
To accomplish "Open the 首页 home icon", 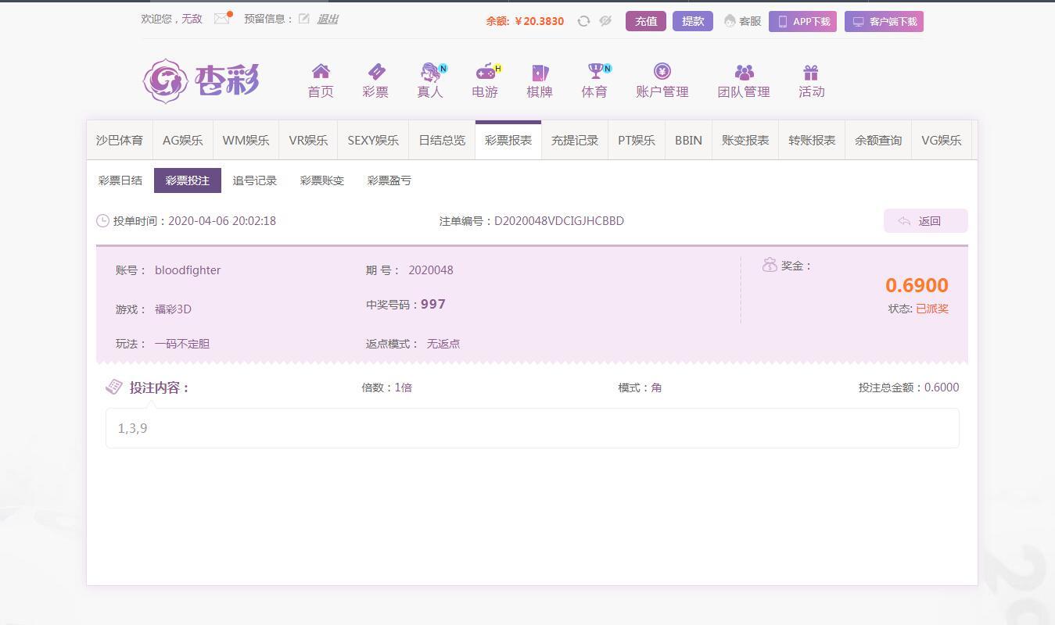I will (x=321, y=73).
